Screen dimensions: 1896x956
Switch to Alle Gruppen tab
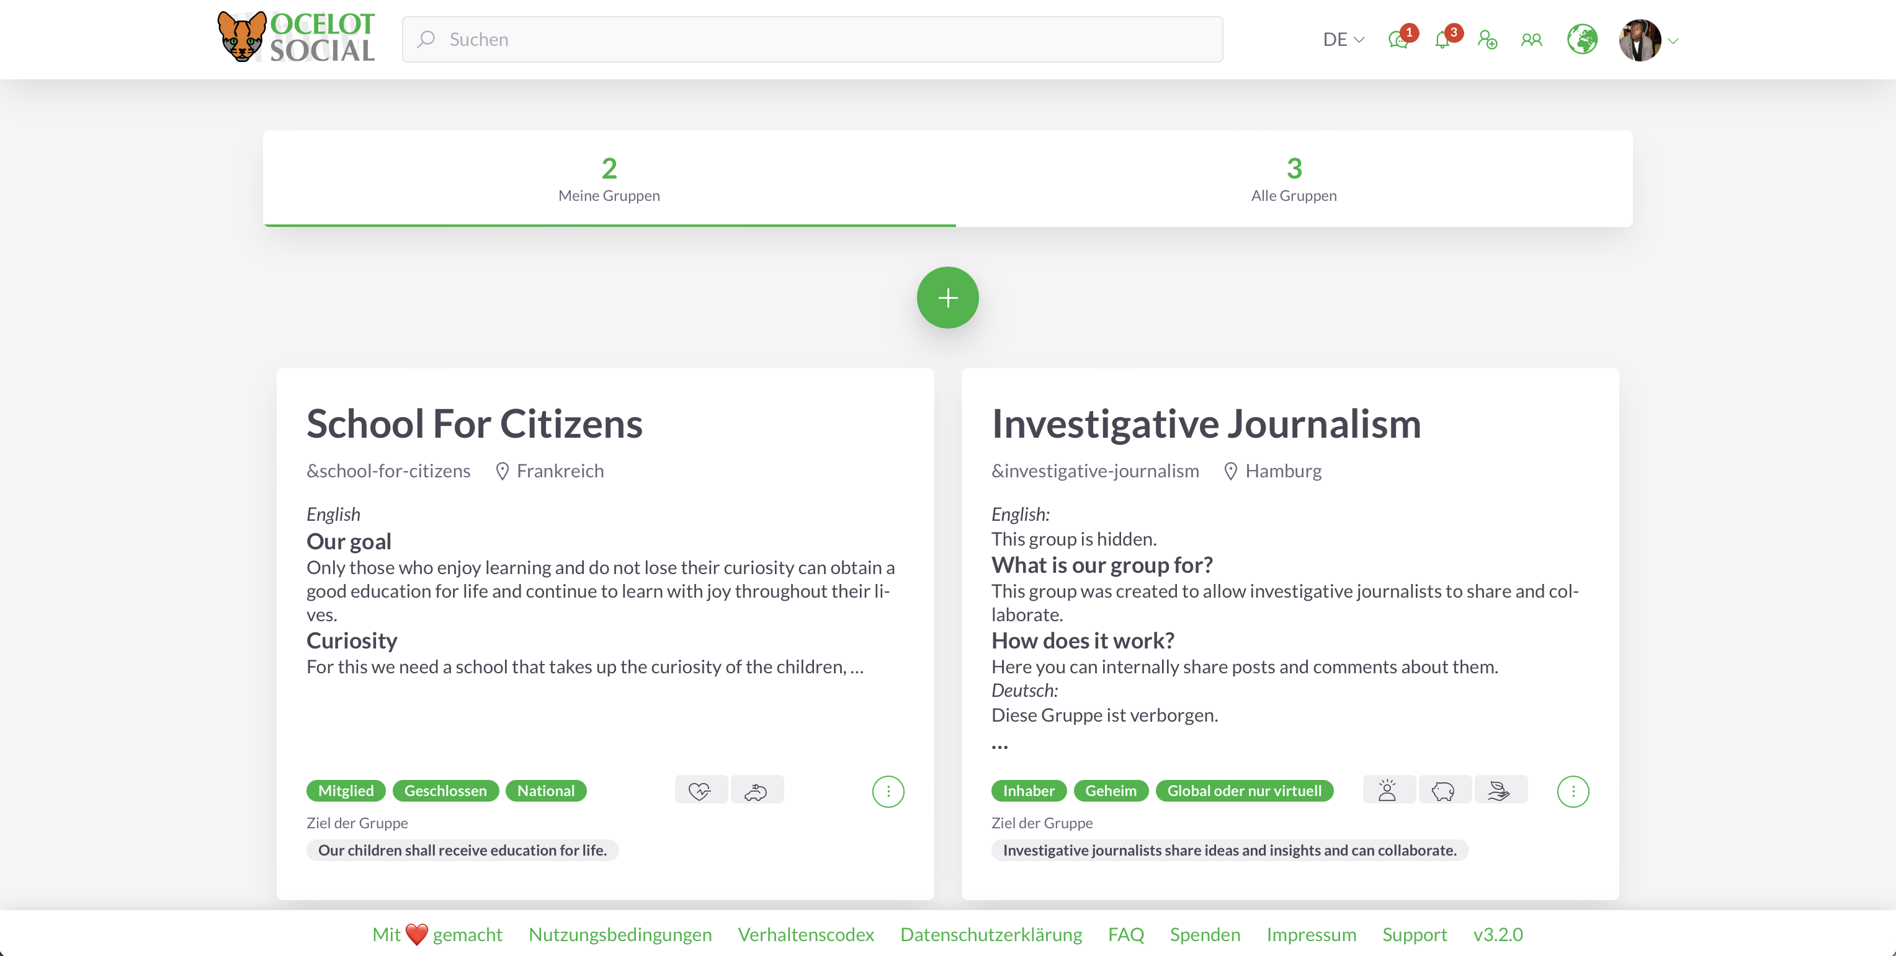tap(1293, 179)
